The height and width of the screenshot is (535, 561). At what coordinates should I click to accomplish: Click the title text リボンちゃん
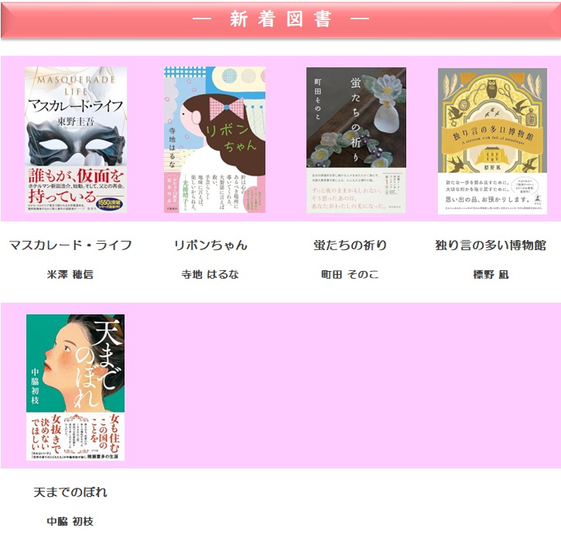click(210, 245)
